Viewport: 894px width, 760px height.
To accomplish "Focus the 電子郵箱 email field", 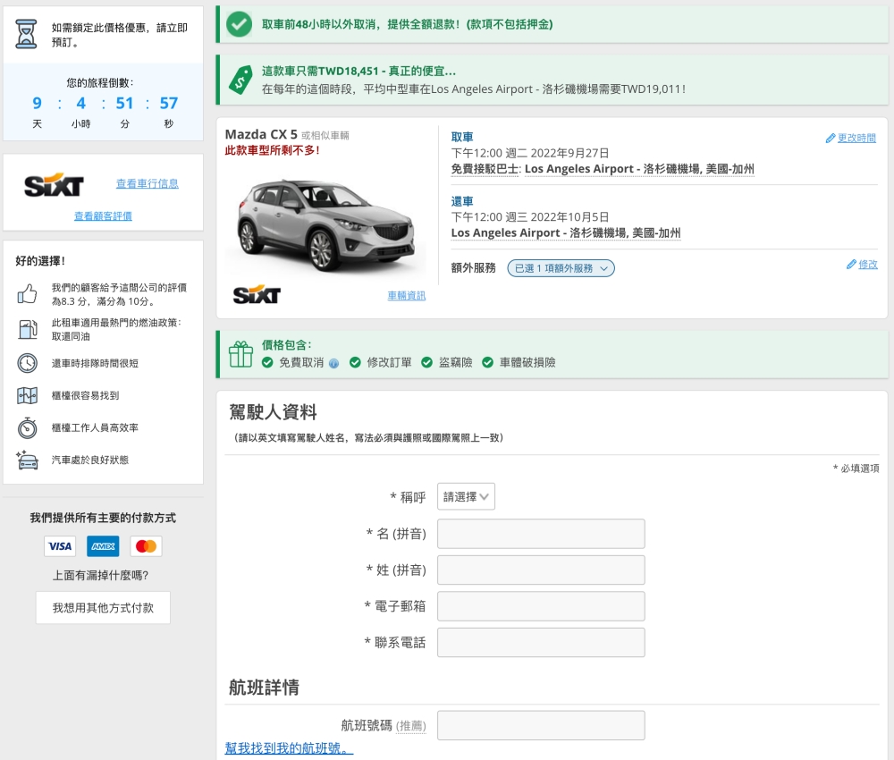I will [541, 606].
